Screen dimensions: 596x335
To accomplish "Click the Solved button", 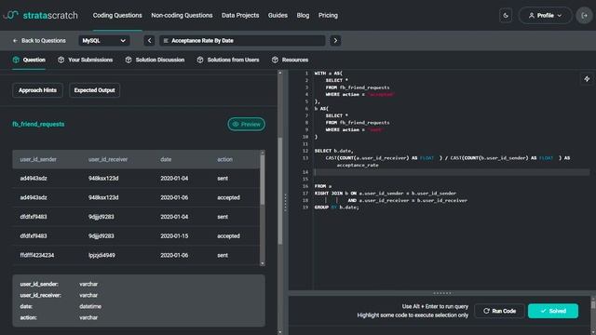I will point(553,311).
